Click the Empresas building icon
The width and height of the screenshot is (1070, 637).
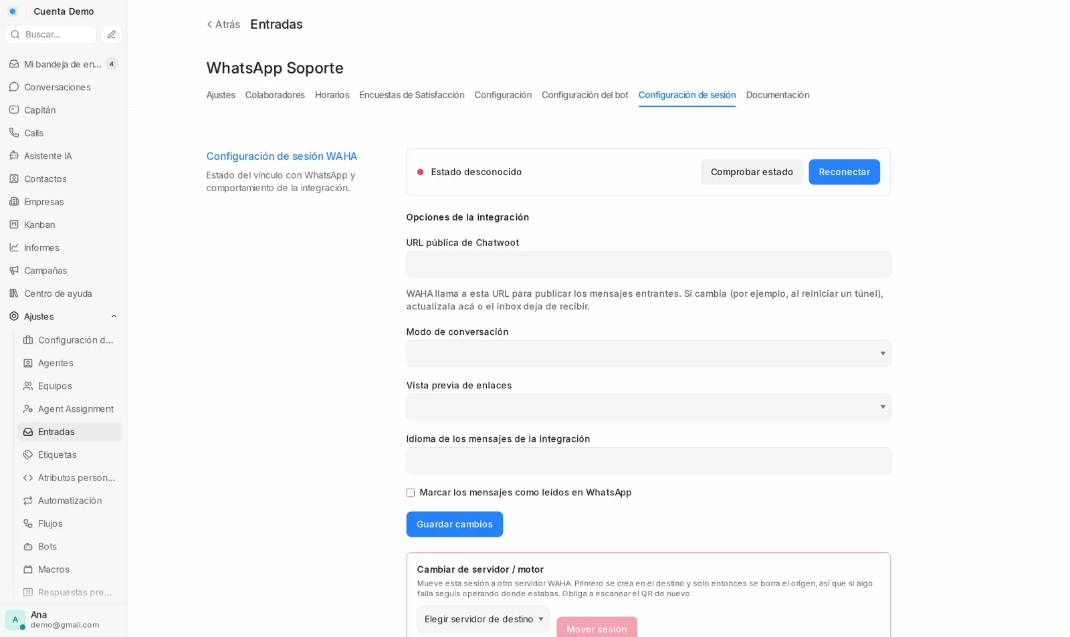pyautogui.click(x=14, y=202)
